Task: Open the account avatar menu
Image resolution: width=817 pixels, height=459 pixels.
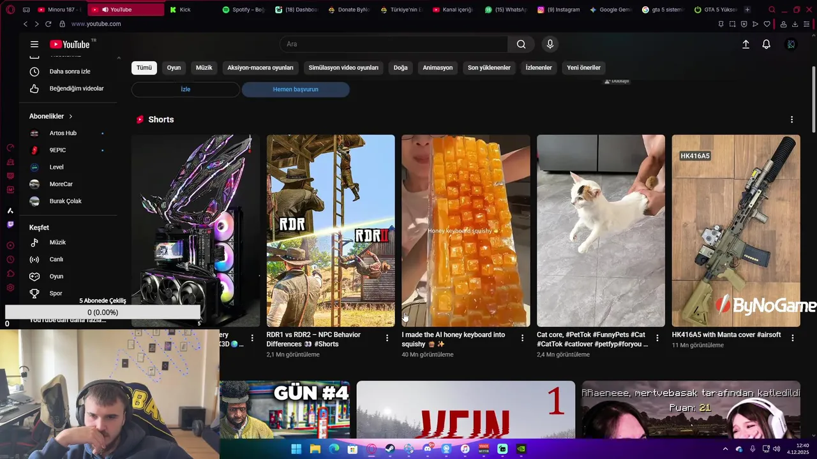Action: click(791, 44)
